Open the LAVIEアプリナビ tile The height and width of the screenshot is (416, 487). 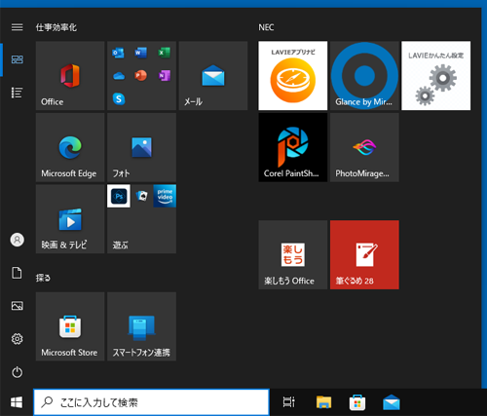(x=293, y=76)
